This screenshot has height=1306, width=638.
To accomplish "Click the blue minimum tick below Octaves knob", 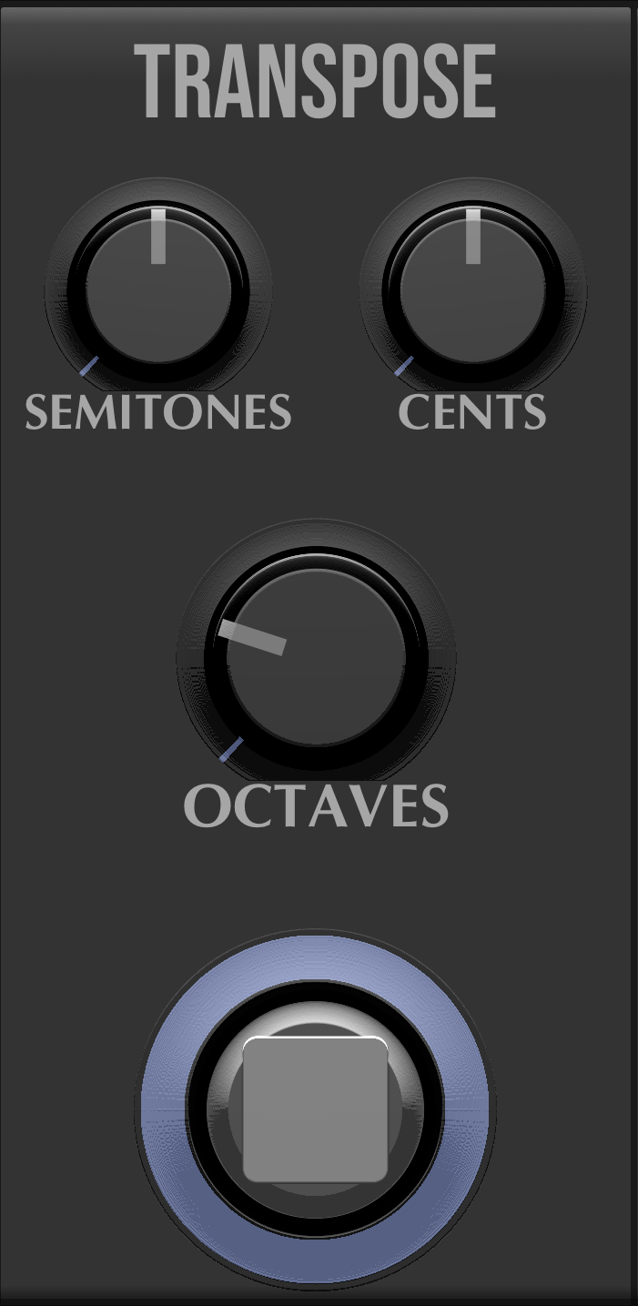I will click(x=232, y=749).
